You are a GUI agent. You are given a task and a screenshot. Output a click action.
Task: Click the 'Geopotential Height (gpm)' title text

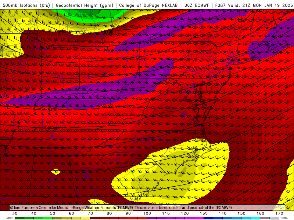tap(85, 5)
